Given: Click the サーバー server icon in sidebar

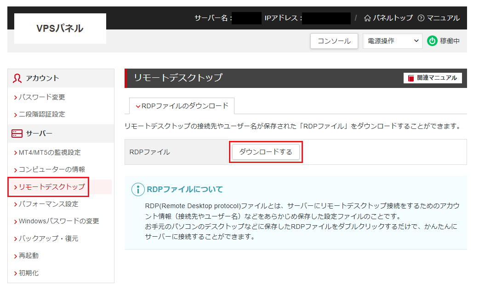Looking at the screenshot, I should 17,134.
